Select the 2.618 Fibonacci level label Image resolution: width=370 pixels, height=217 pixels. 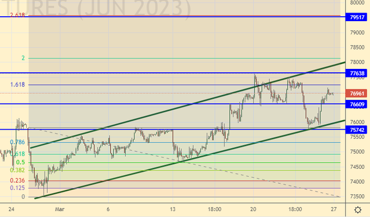coord(18,15)
